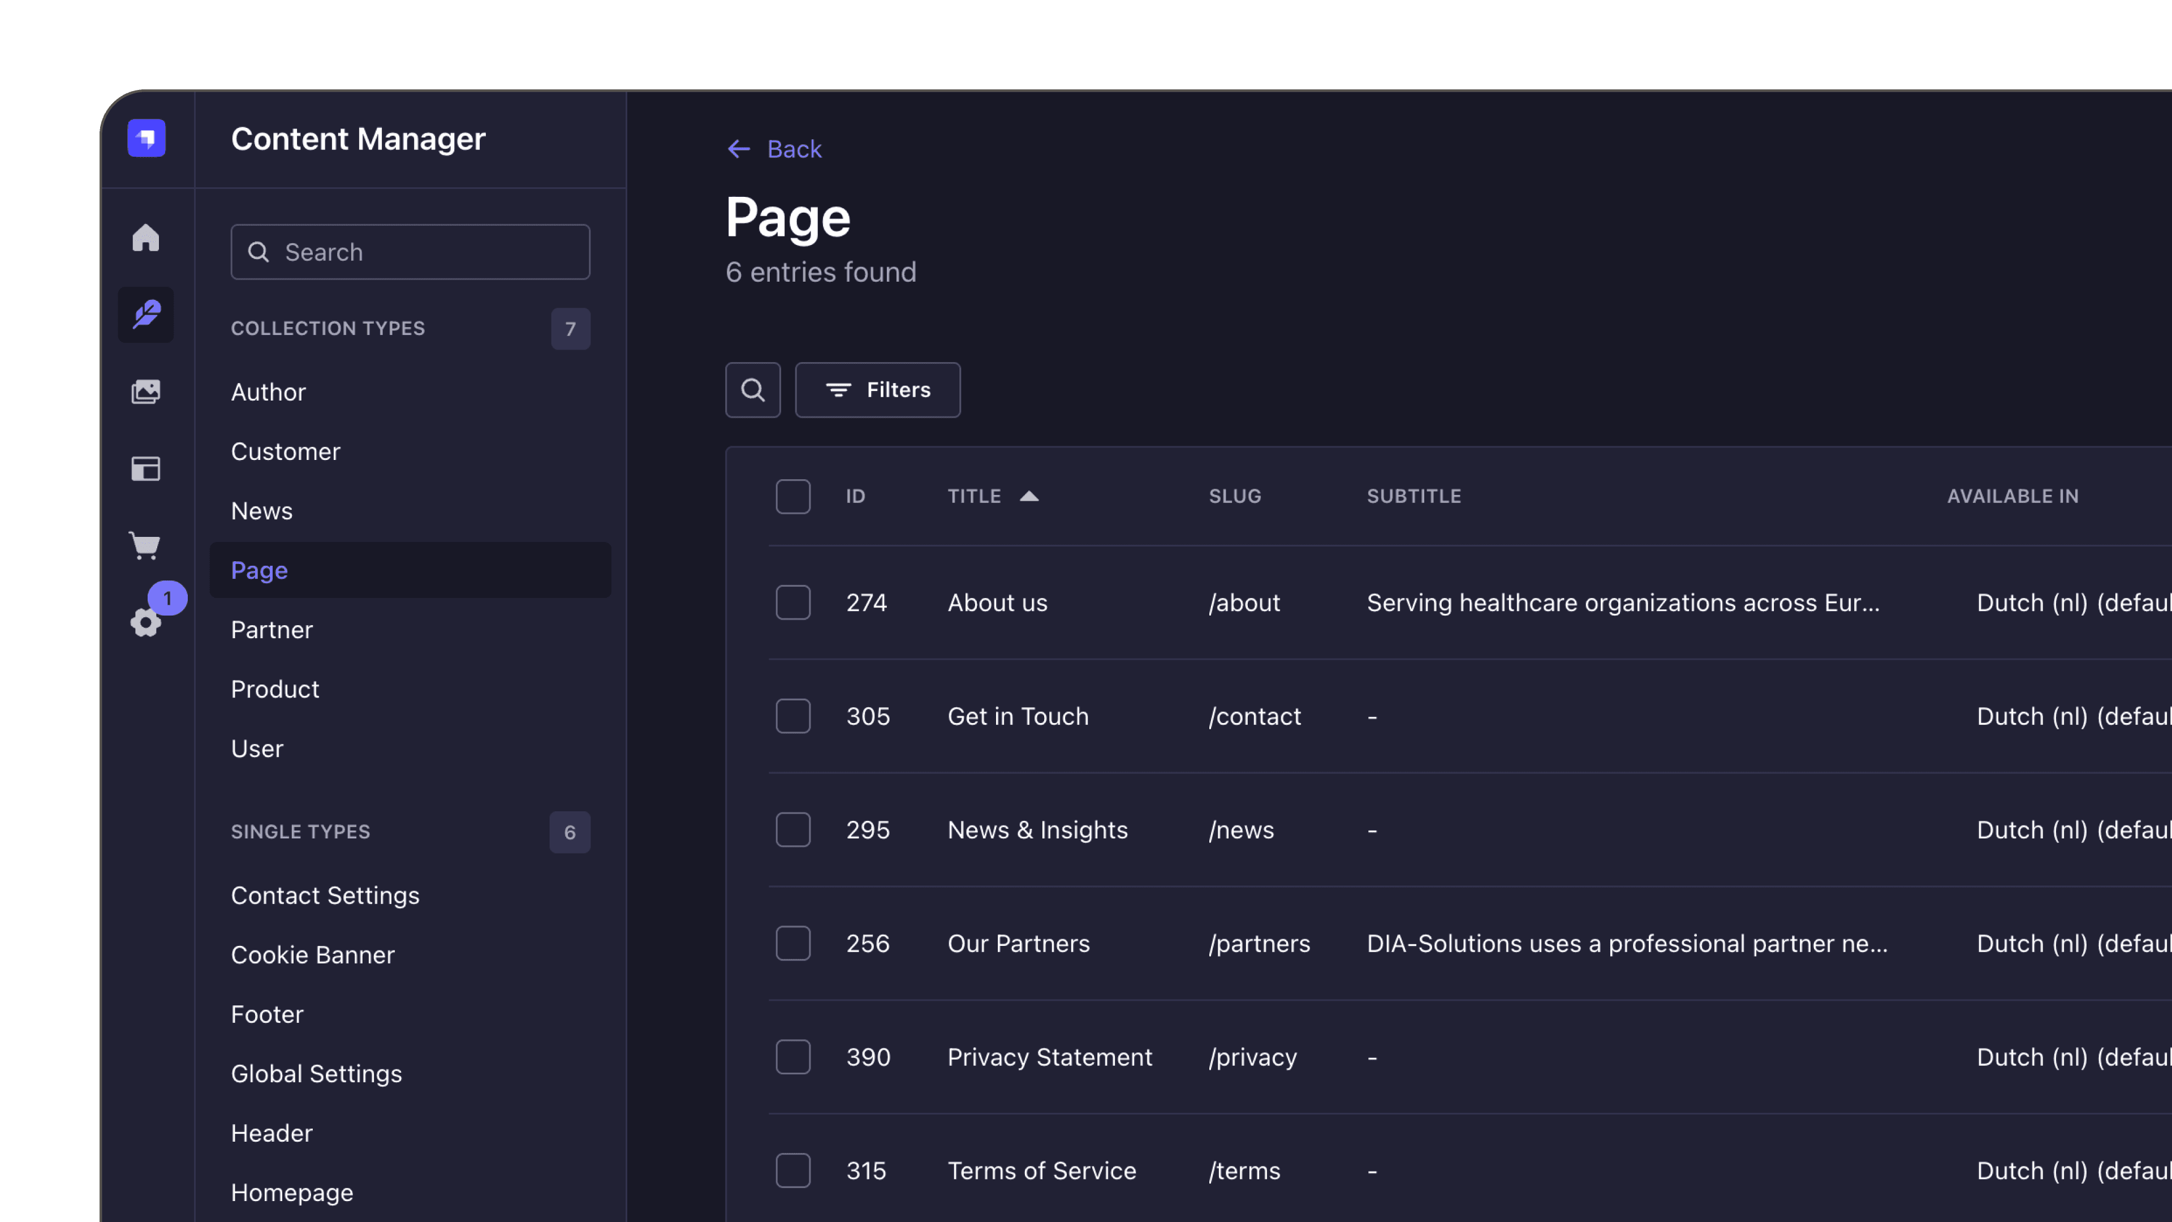Open the Get in Touch entry

[1017, 716]
